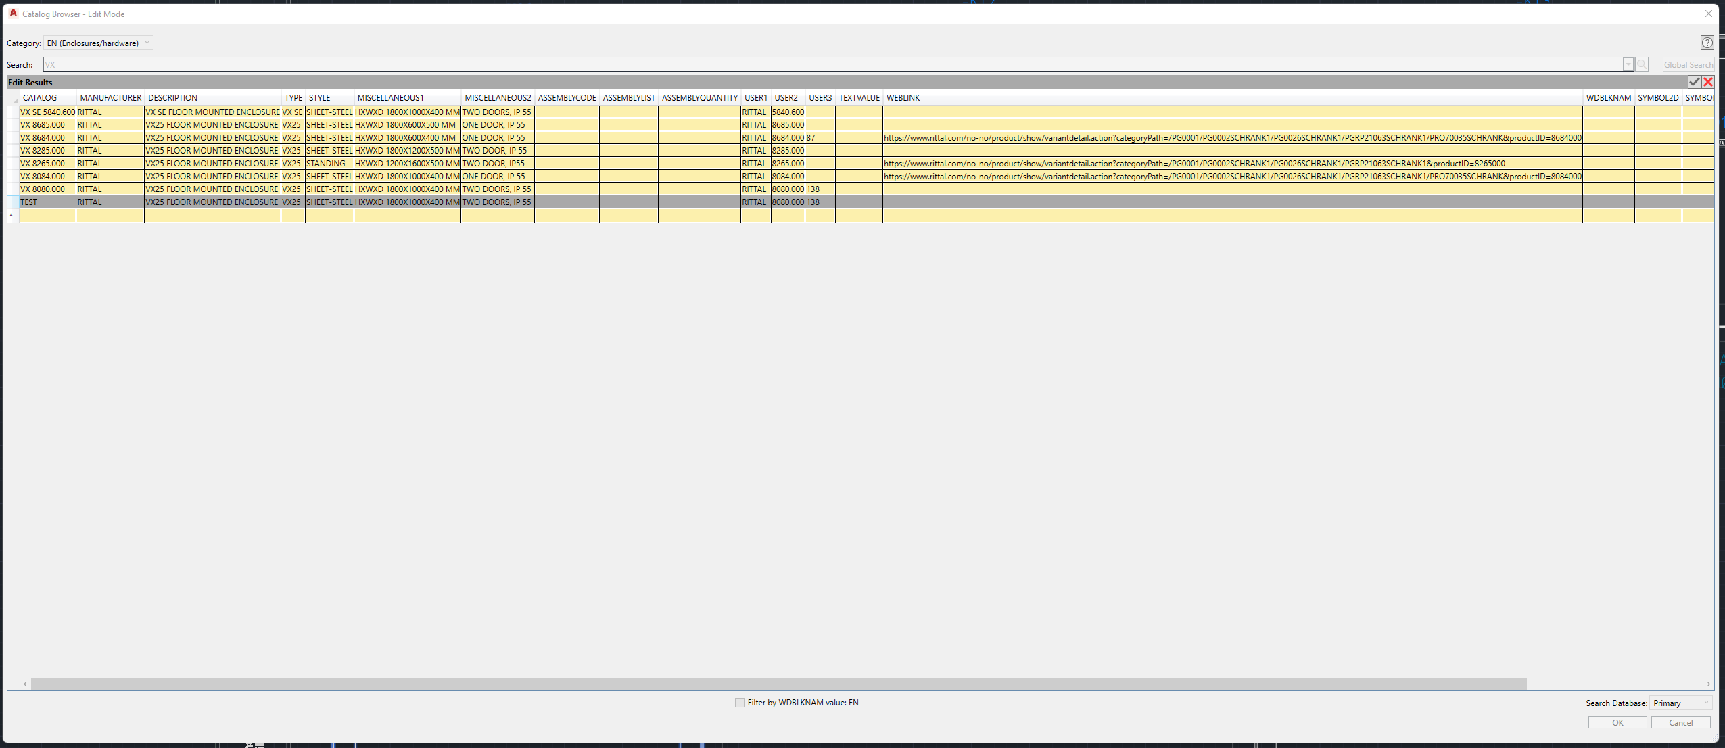Click the scroll left arrow of horizontal scrollbar
Viewport: 1725px width, 748px height.
(25, 684)
